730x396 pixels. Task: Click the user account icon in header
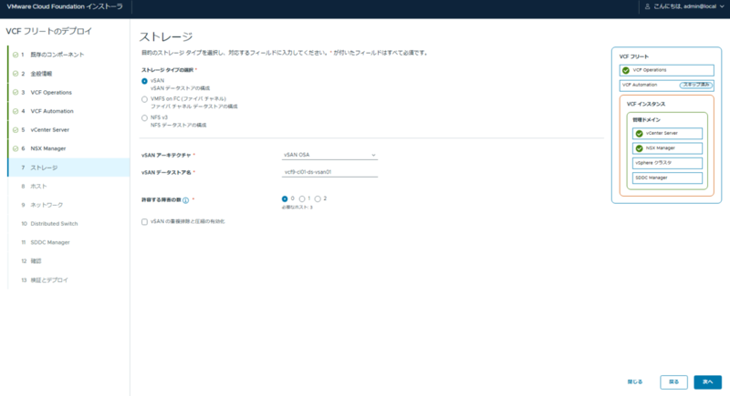pos(647,6)
